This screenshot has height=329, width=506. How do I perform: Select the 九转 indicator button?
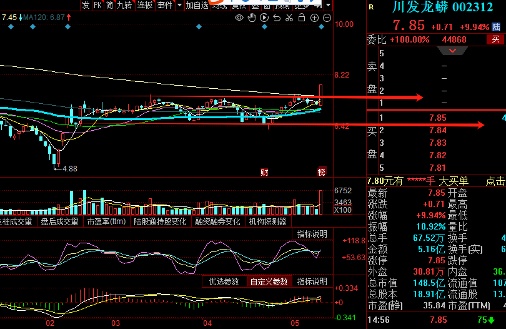pyautogui.click(x=124, y=5)
